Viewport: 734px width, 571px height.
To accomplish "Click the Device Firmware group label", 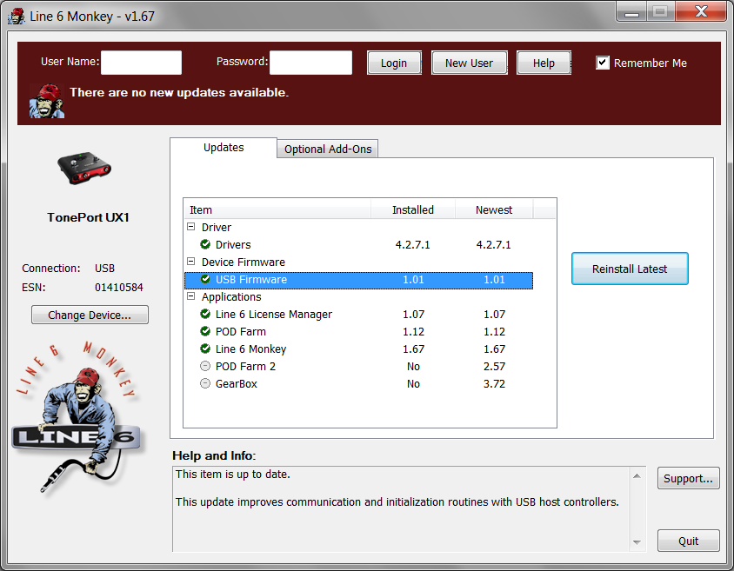I will pos(243,262).
